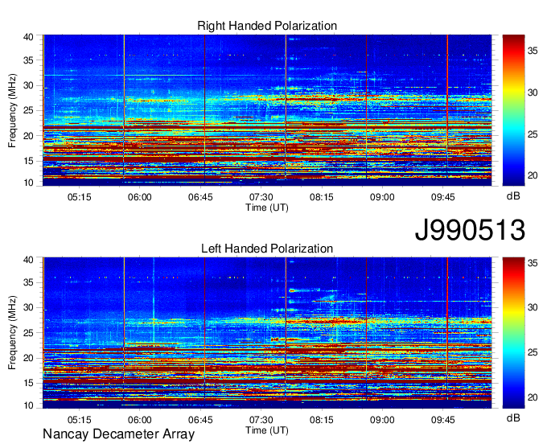
Task: Select the 06:00 time tick on bottom plot
Action: 139,420
